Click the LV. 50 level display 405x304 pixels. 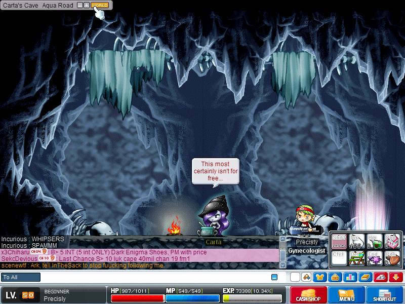coord(20,295)
